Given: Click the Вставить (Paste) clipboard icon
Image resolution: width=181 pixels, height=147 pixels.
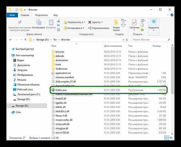Looking at the screenshot, I should tap(51, 22).
